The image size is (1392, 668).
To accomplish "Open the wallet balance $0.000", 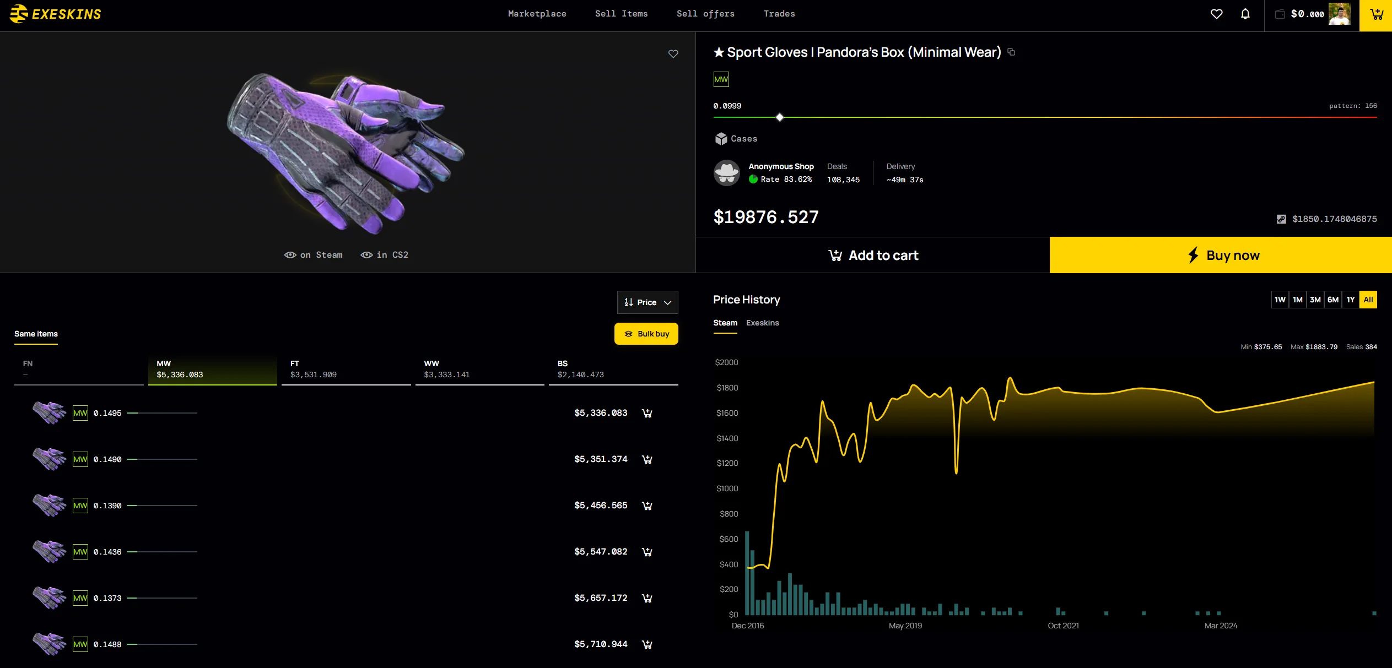I will coord(1299,14).
